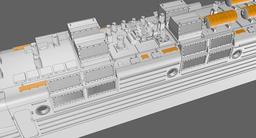Click the large louvered roof box on left
Screen dimensions: 256x138
pyautogui.click(x=92, y=47)
